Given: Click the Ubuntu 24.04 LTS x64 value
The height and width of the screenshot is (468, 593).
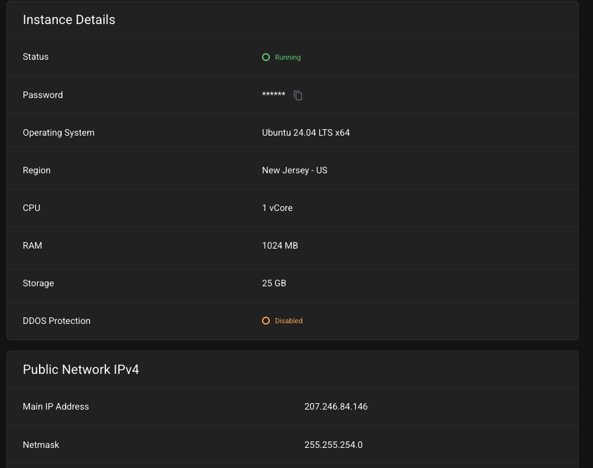Looking at the screenshot, I should tap(306, 132).
